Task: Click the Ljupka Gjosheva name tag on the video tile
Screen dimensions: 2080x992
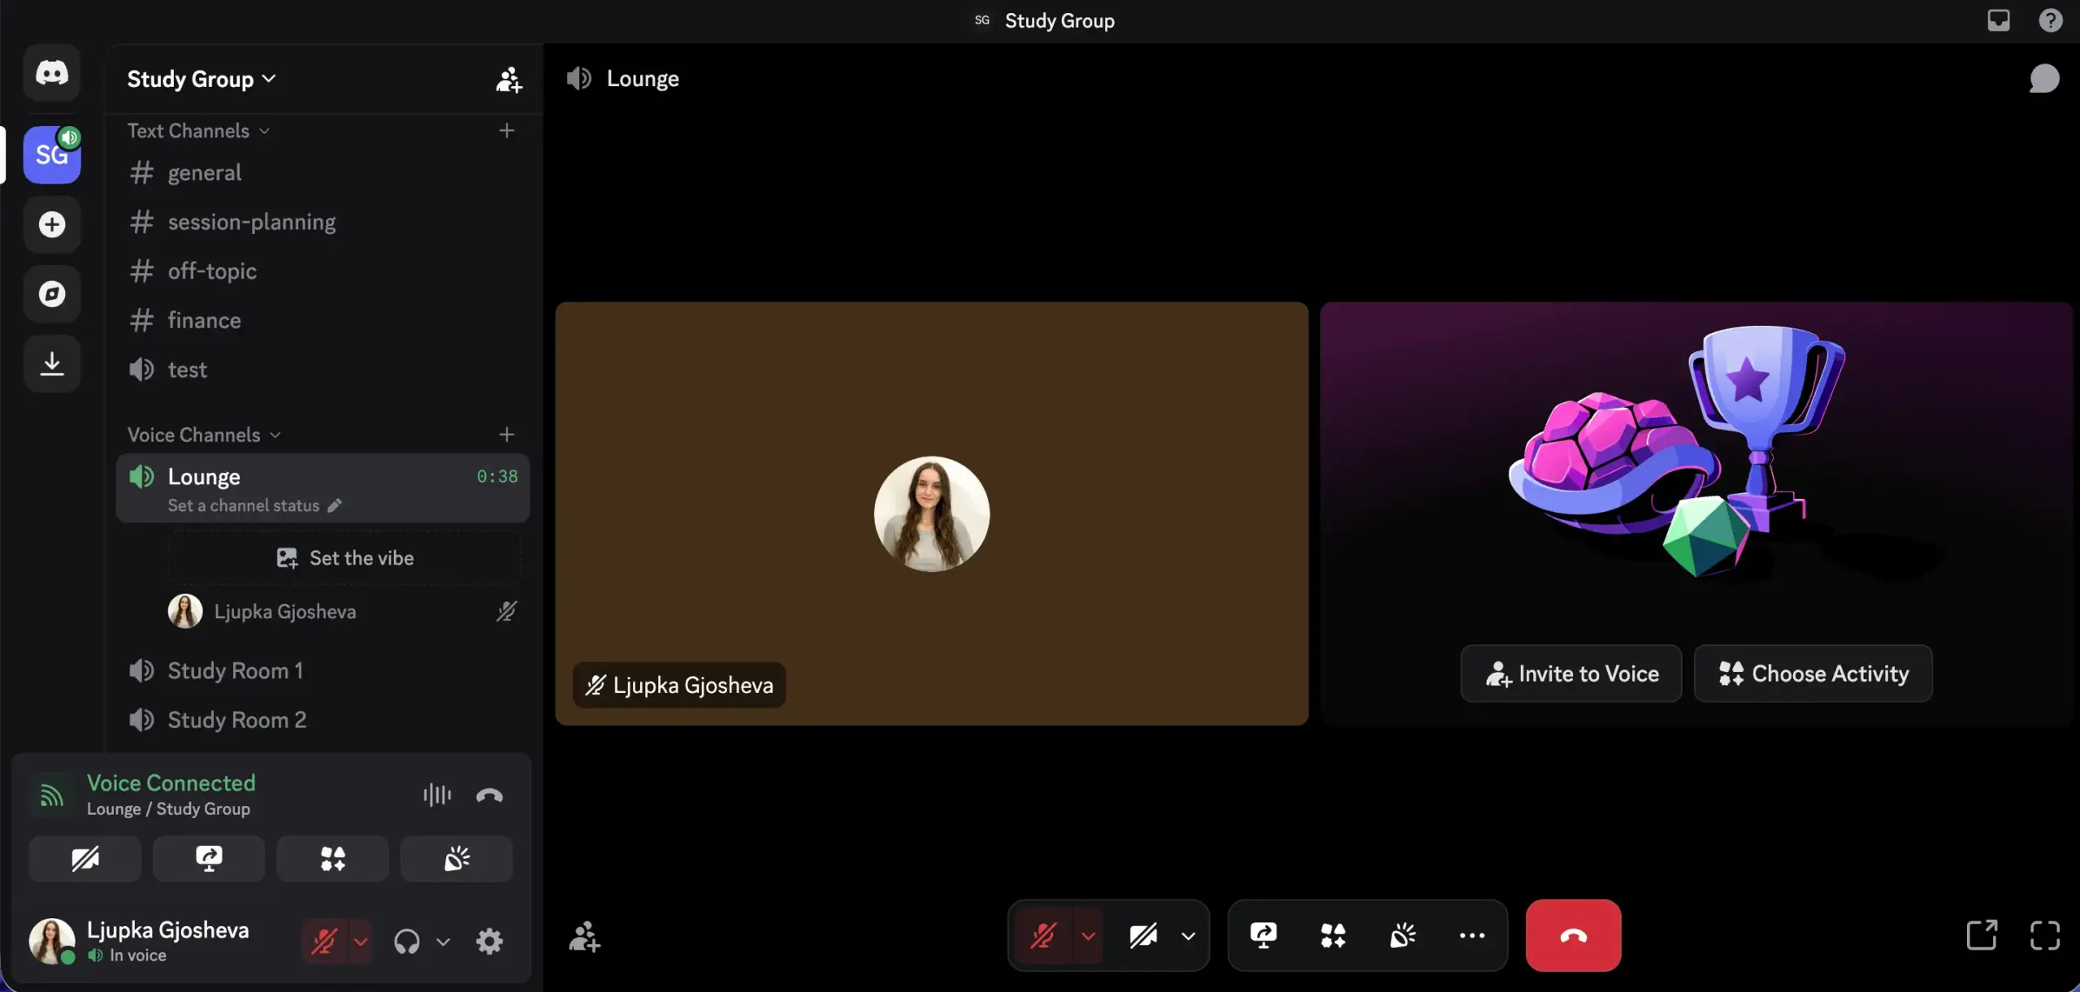Action: (x=679, y=685)
